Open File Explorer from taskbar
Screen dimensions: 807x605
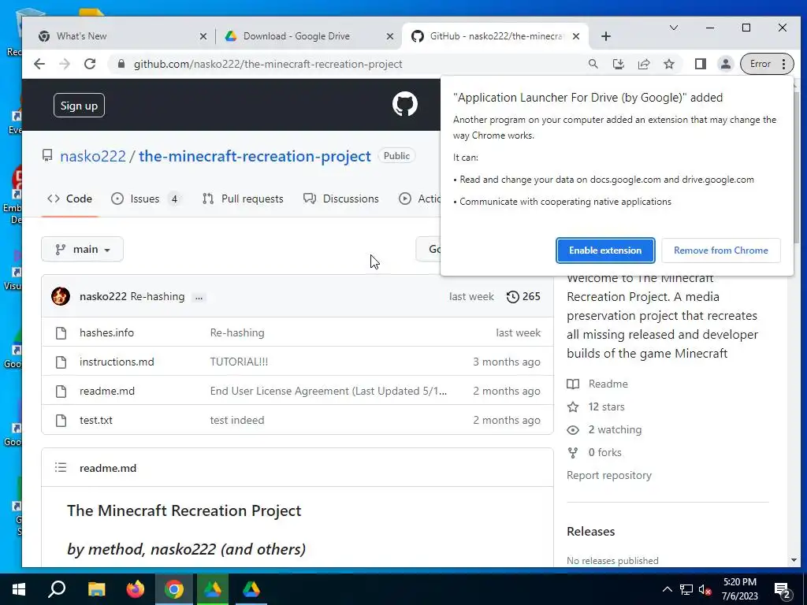point(96,589)
